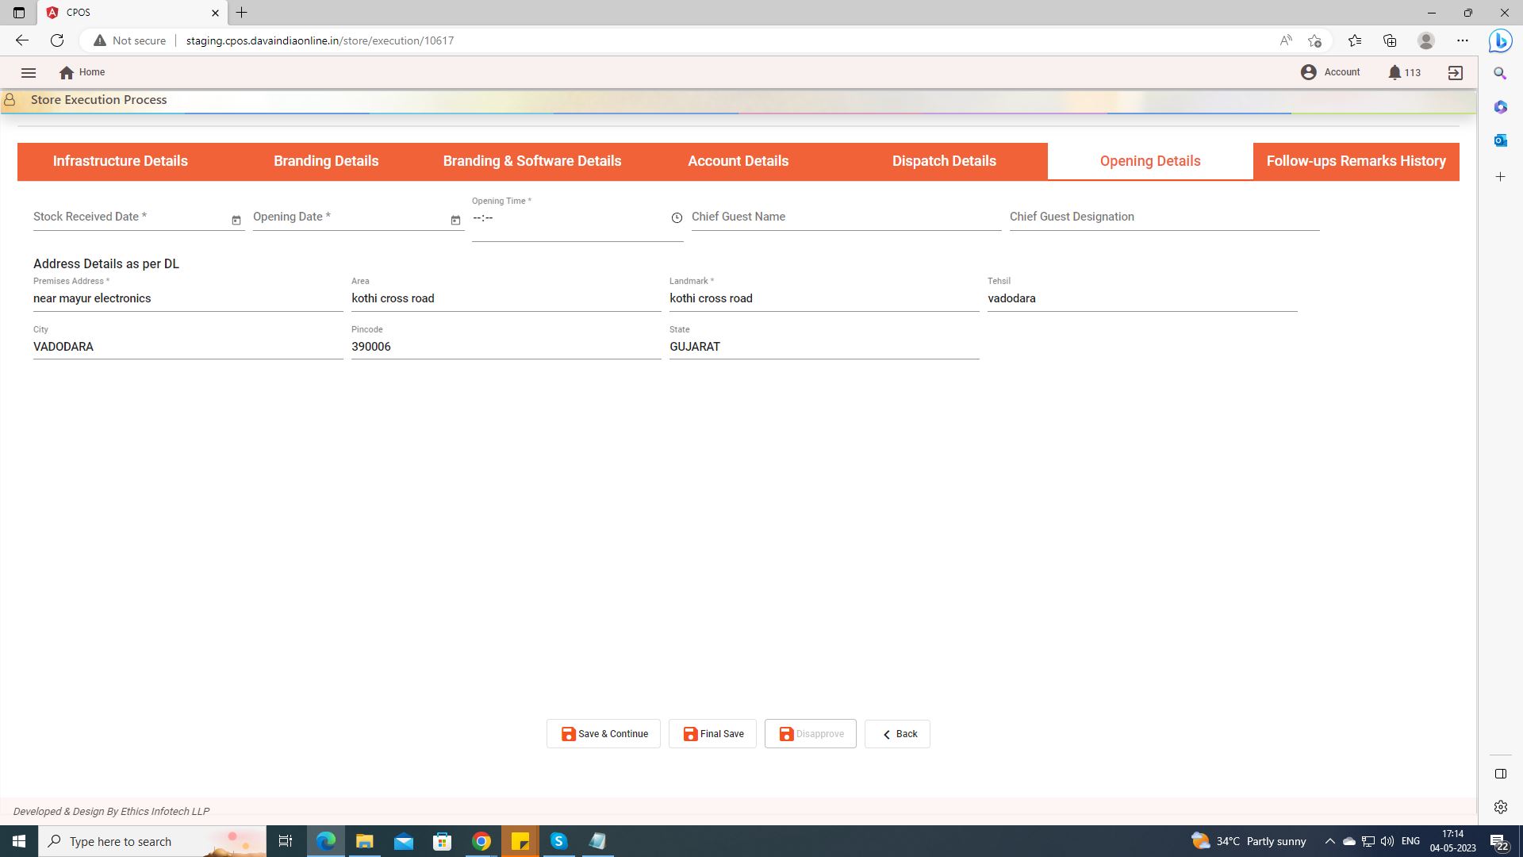Open Opening Date calendar picker
Screen dimensions: 1523x857
coord(455,220)
